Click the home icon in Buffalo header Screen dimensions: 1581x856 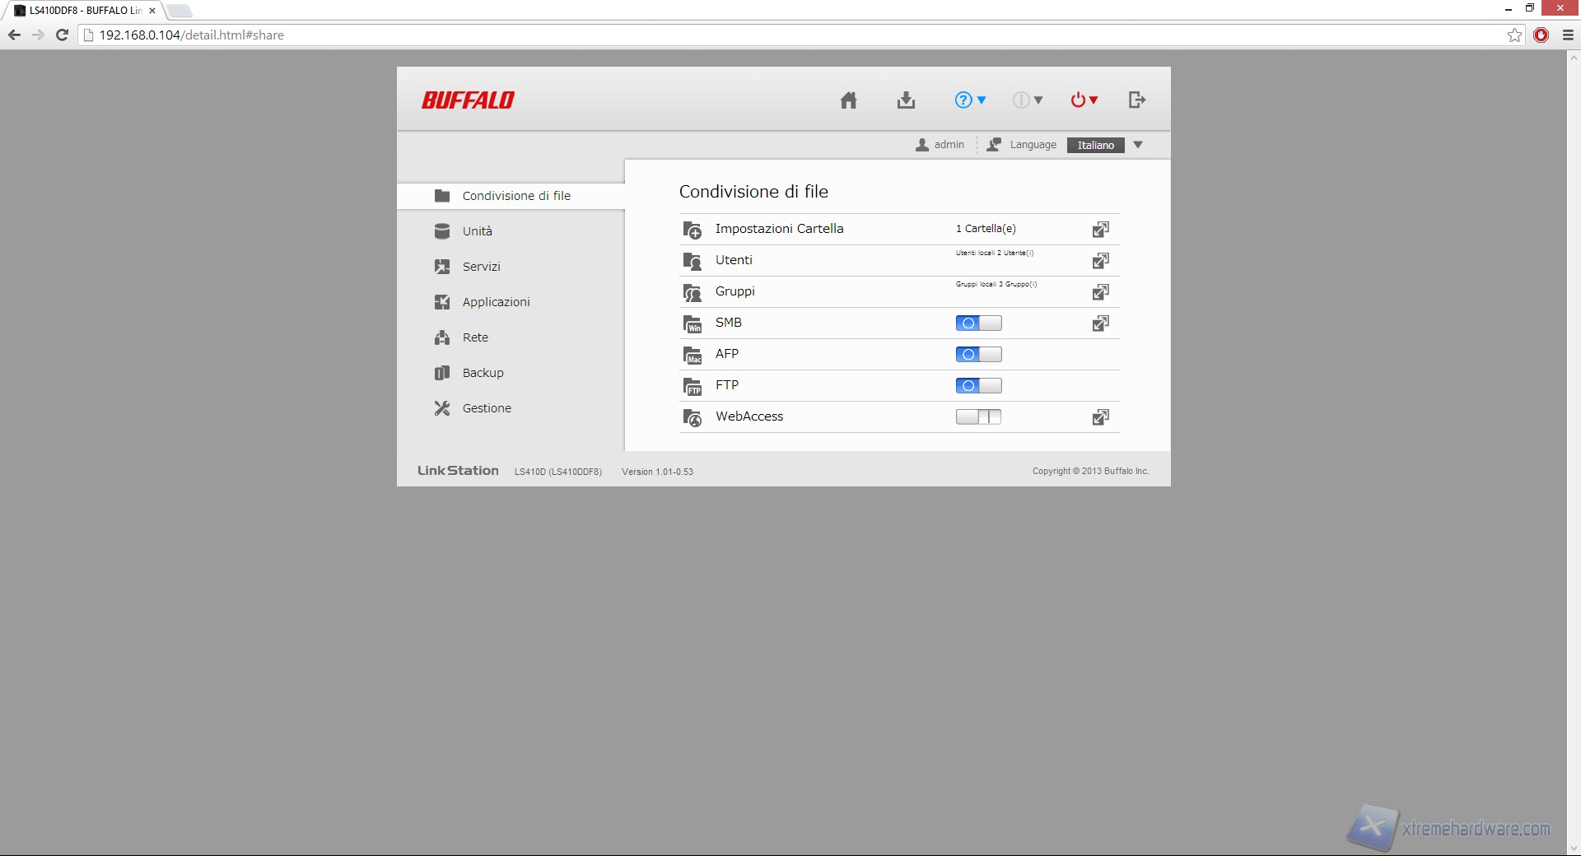(x=848, y=100)
